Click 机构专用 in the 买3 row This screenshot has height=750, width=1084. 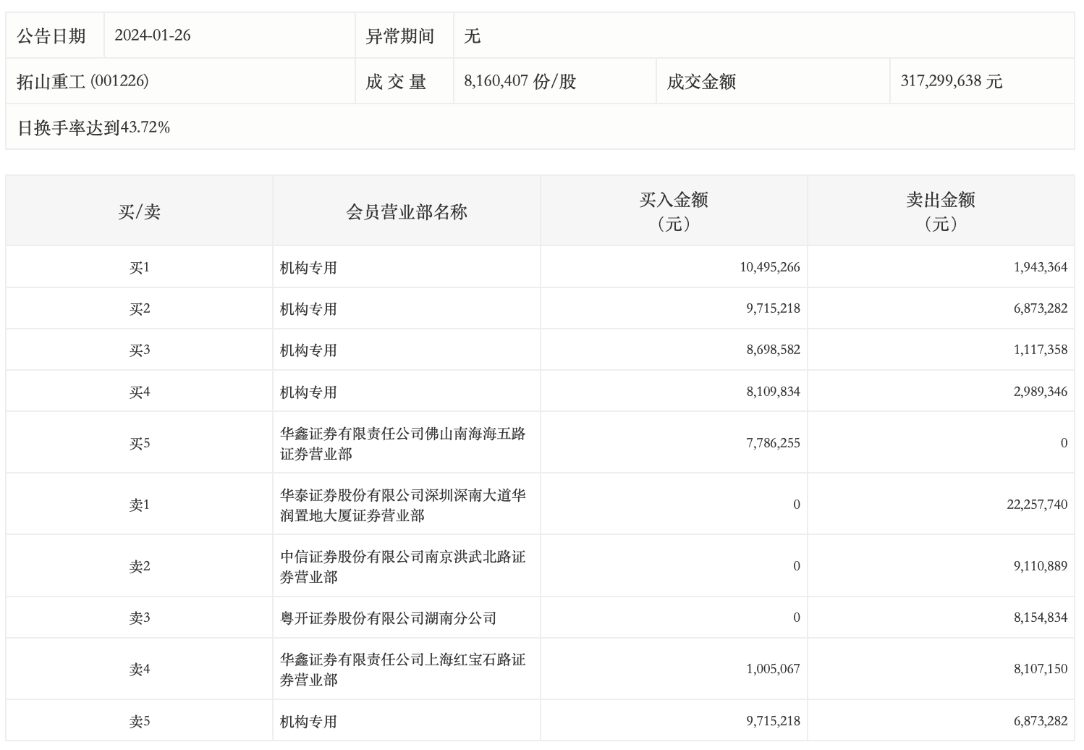pyautogui.click(x=308, y=350)
